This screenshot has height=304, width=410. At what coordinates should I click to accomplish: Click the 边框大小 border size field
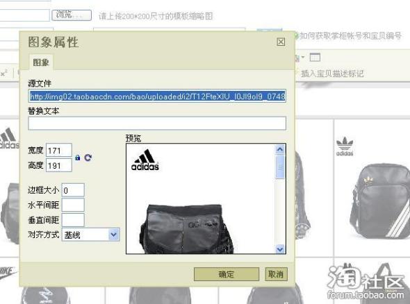[73, 190]
